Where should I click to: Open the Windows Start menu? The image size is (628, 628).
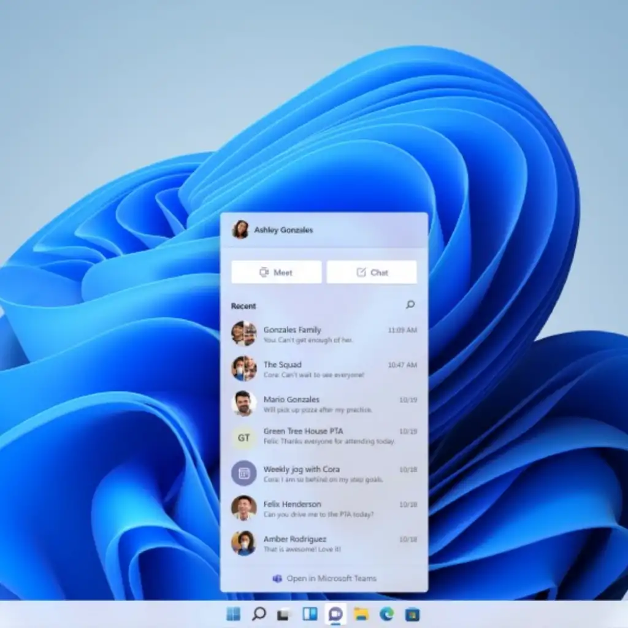click(x=233, y=614)
